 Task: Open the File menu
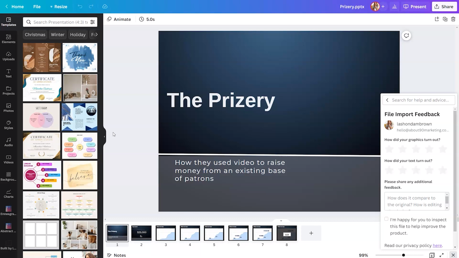(x=37, y=6)
